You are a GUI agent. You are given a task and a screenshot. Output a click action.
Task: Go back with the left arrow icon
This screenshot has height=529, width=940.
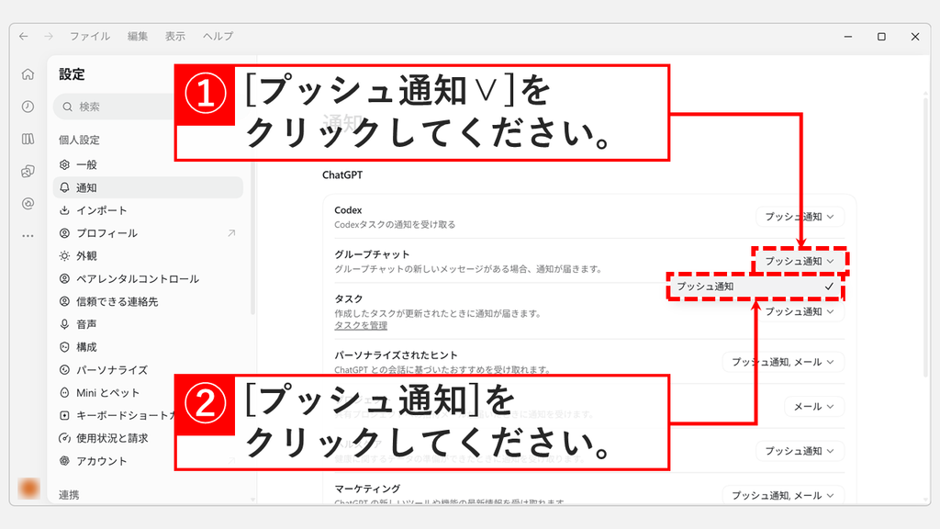tap(23, 36)
